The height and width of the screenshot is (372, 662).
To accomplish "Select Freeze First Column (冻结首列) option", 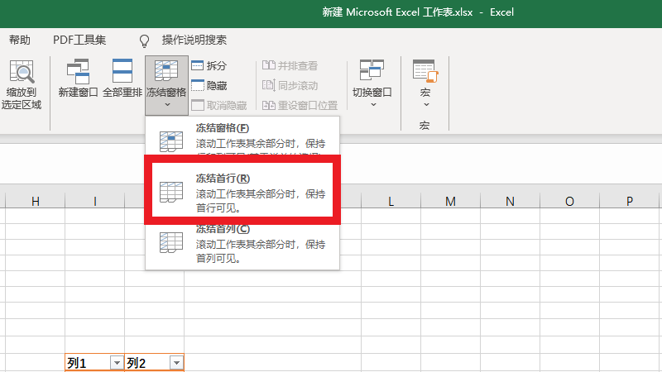I will coord(242,244).
